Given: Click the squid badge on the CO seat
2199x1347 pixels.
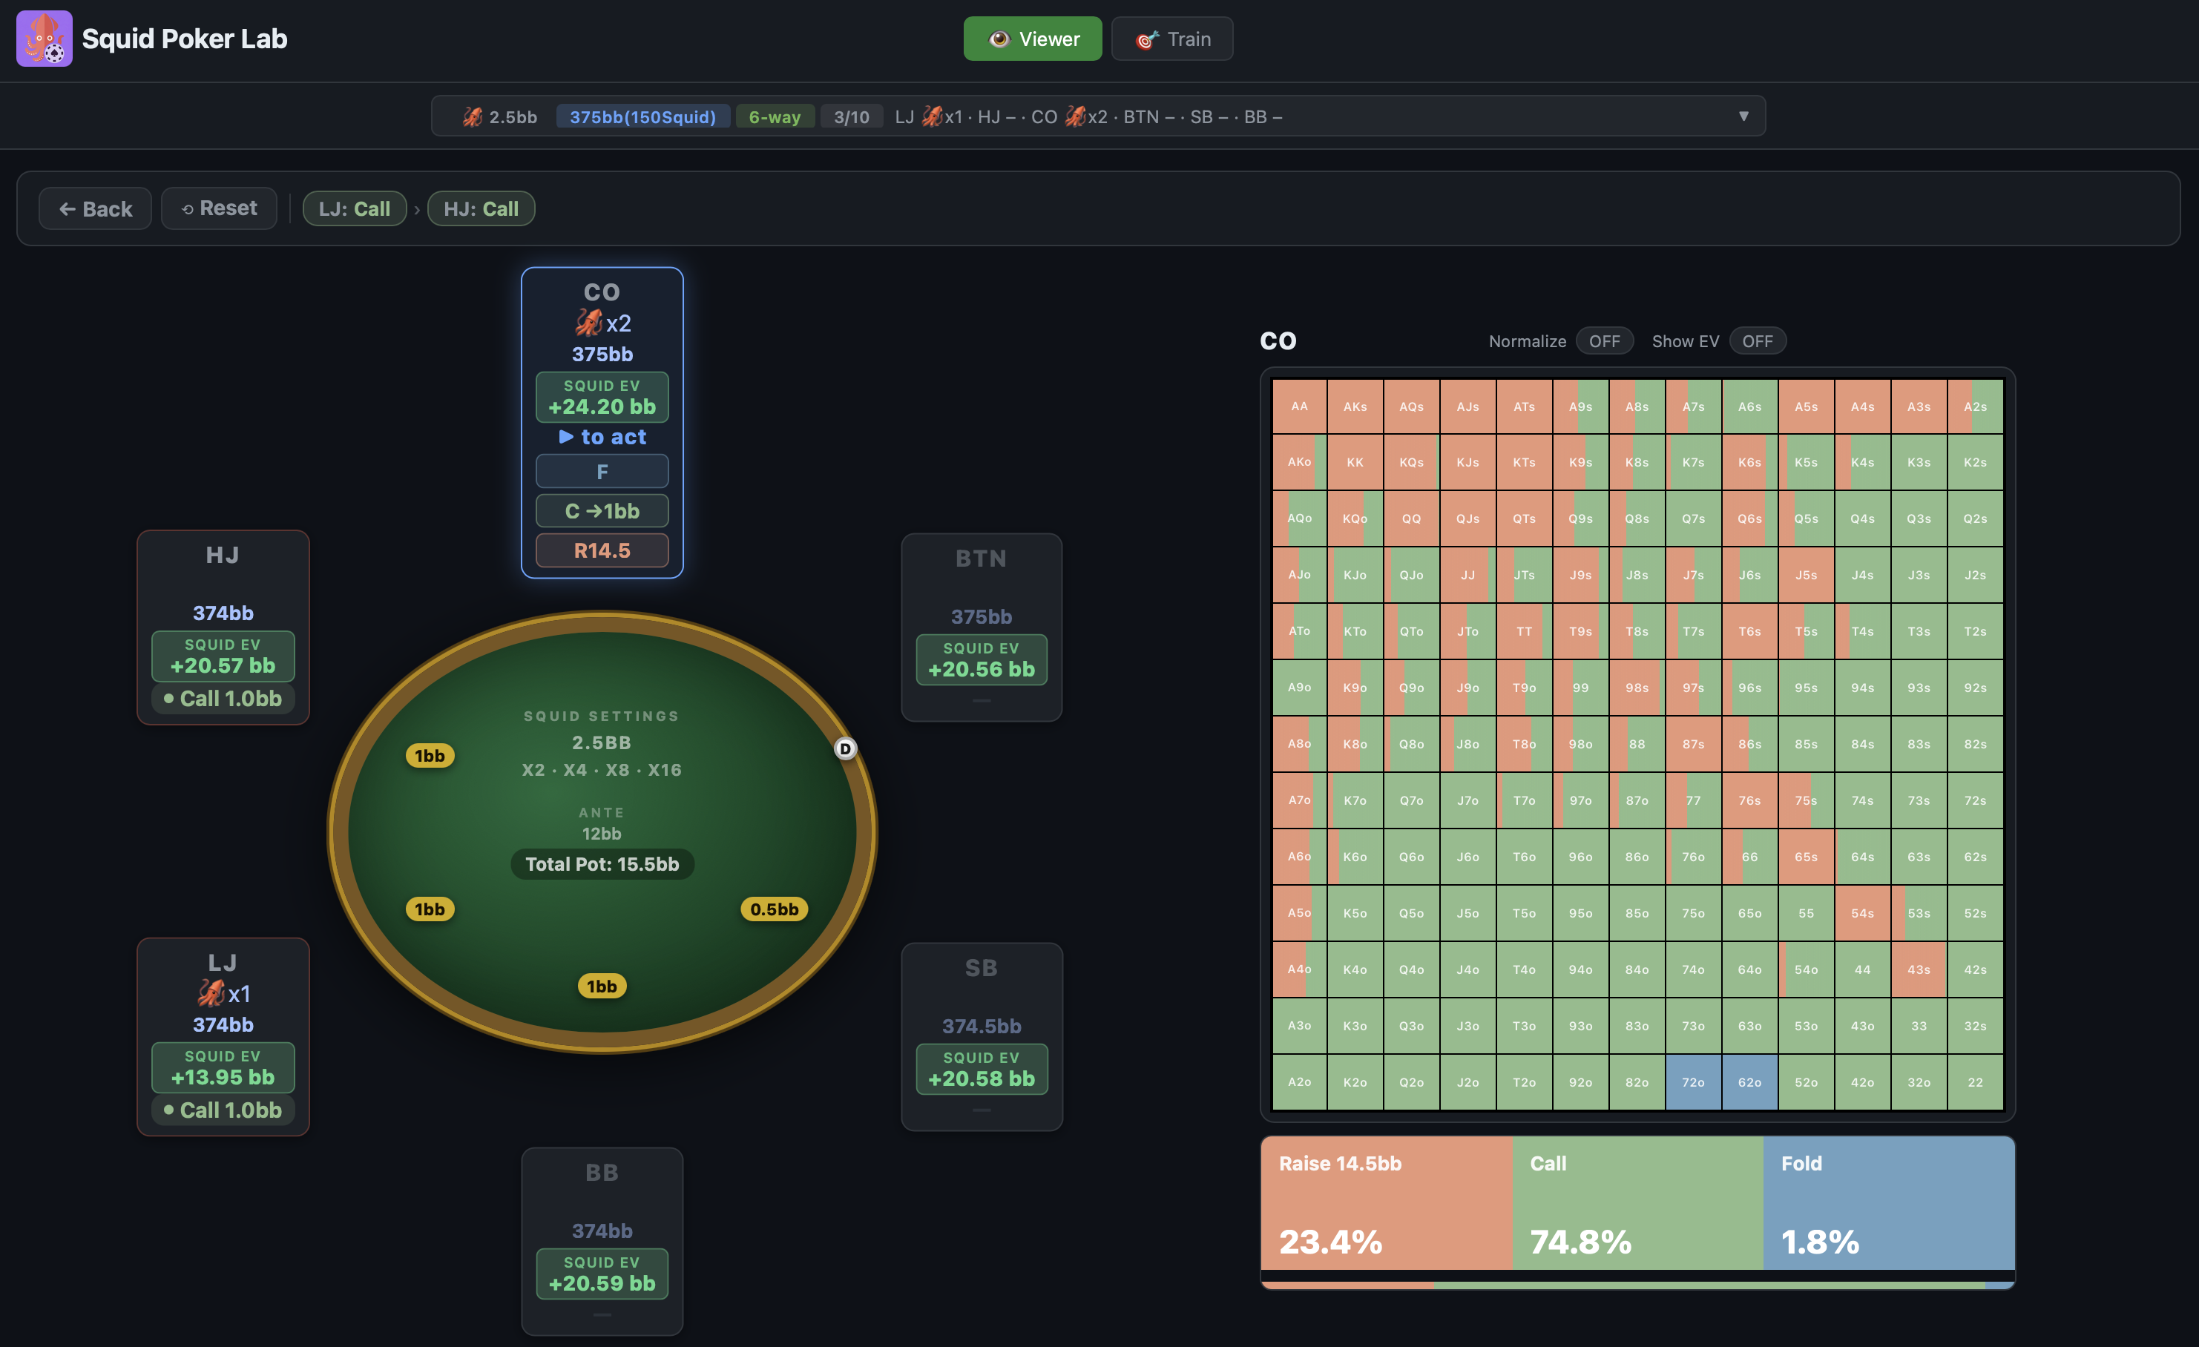Looking at the screenshot, I should pyautogui.click(x=590, y=323).
